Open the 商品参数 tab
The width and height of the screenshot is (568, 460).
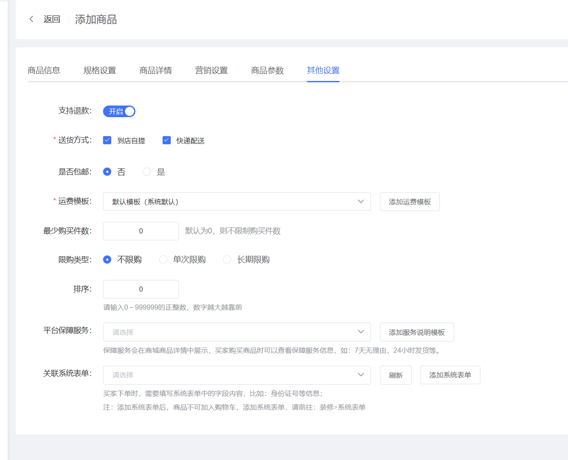pos(267,70)
